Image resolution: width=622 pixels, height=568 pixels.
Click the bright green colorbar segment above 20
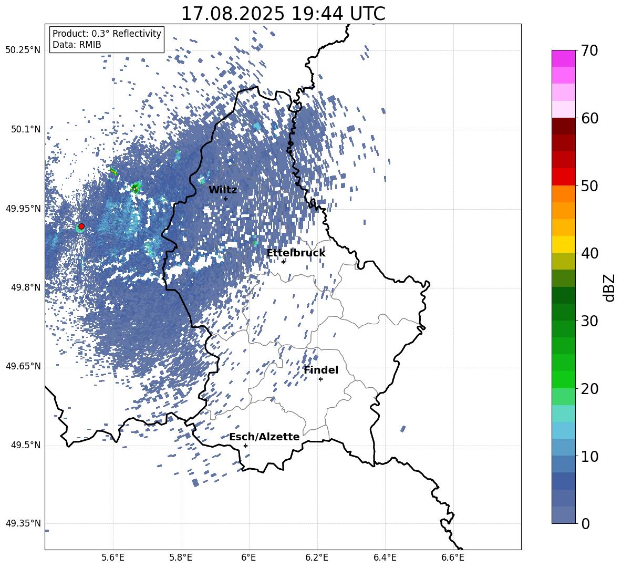click(x=564, y=379)
